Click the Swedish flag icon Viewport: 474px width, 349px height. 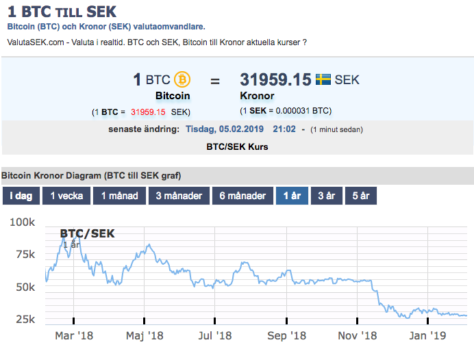point(323,79)
